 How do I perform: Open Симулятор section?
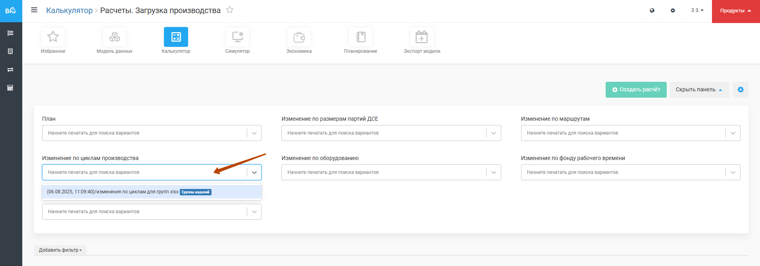pyautogui.click(x=237, y=40)
